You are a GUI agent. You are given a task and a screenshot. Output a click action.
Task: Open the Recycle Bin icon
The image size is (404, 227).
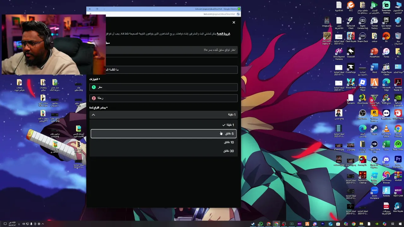[x=398, y=37]
